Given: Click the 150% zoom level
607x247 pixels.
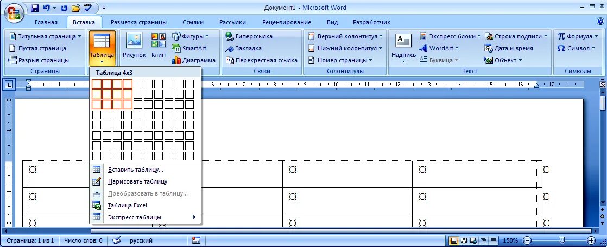Looking at the screenshot, I should 510,241.
